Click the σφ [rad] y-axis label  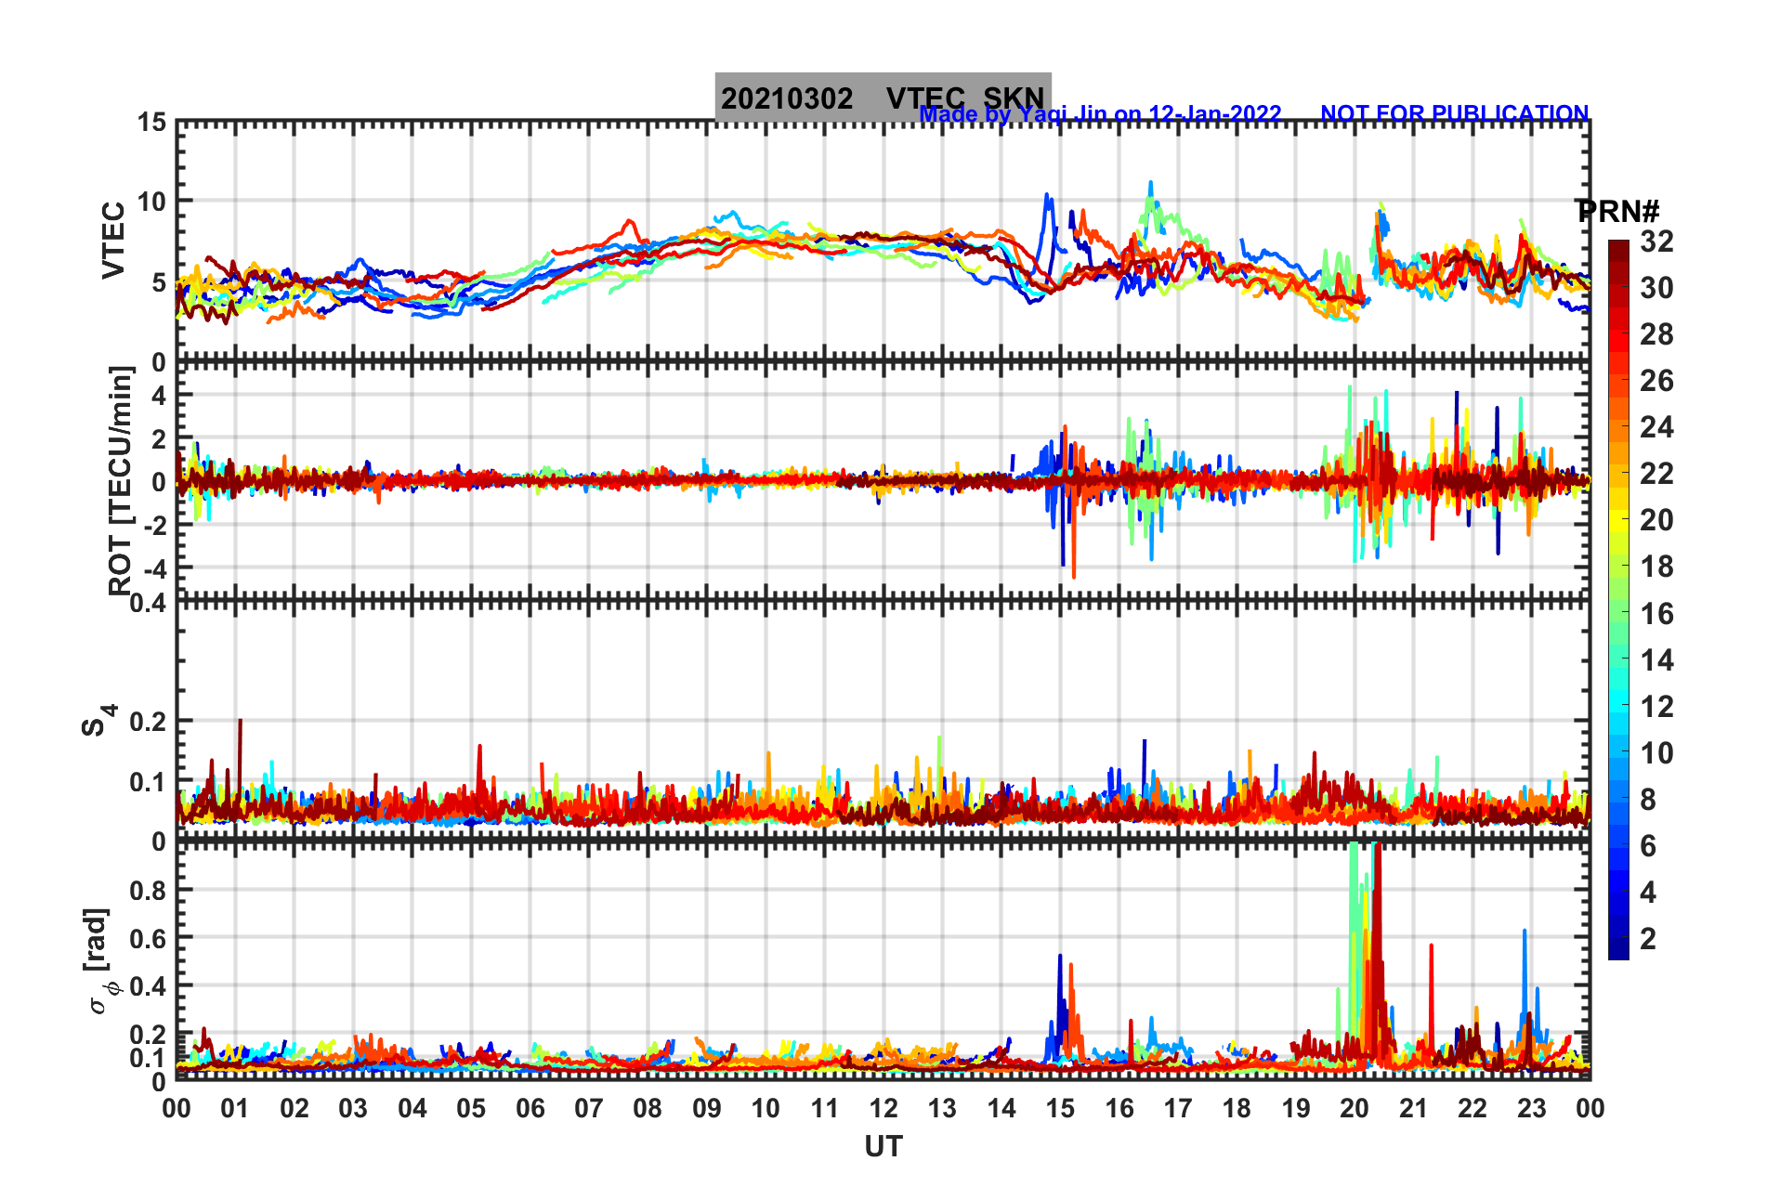pos(98,960)
